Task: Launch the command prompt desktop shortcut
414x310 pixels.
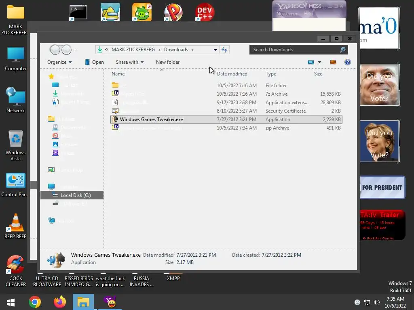Action: (x=78, y=13)
